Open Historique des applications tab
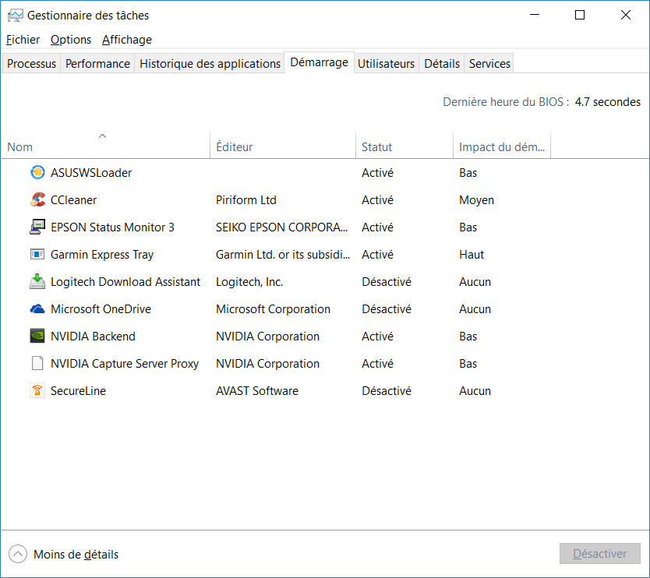The height and width of the screenshot is (578, 650). tap(210, 63)
